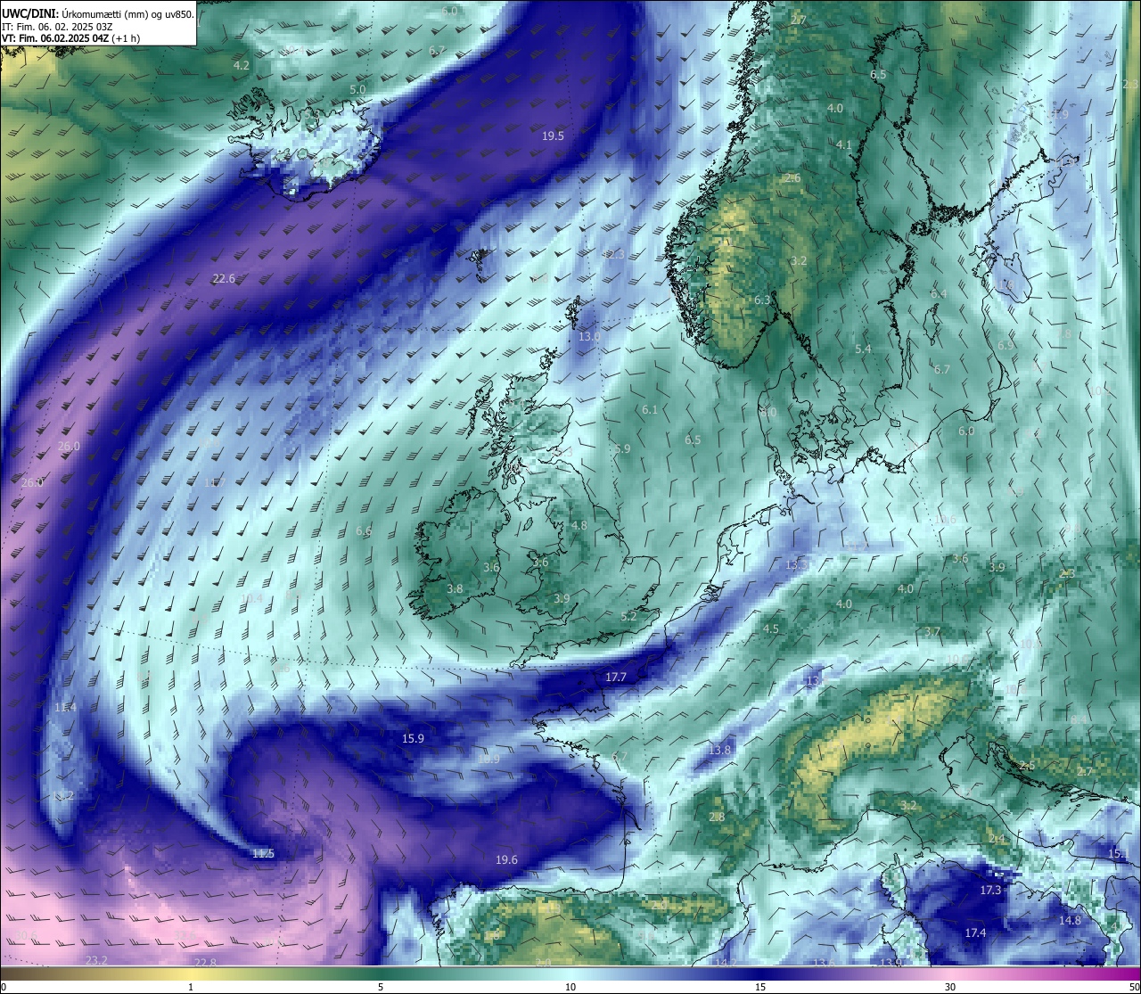Click the IT initial time line reading 03Z

pyautogui.click(x=57, y=27)
